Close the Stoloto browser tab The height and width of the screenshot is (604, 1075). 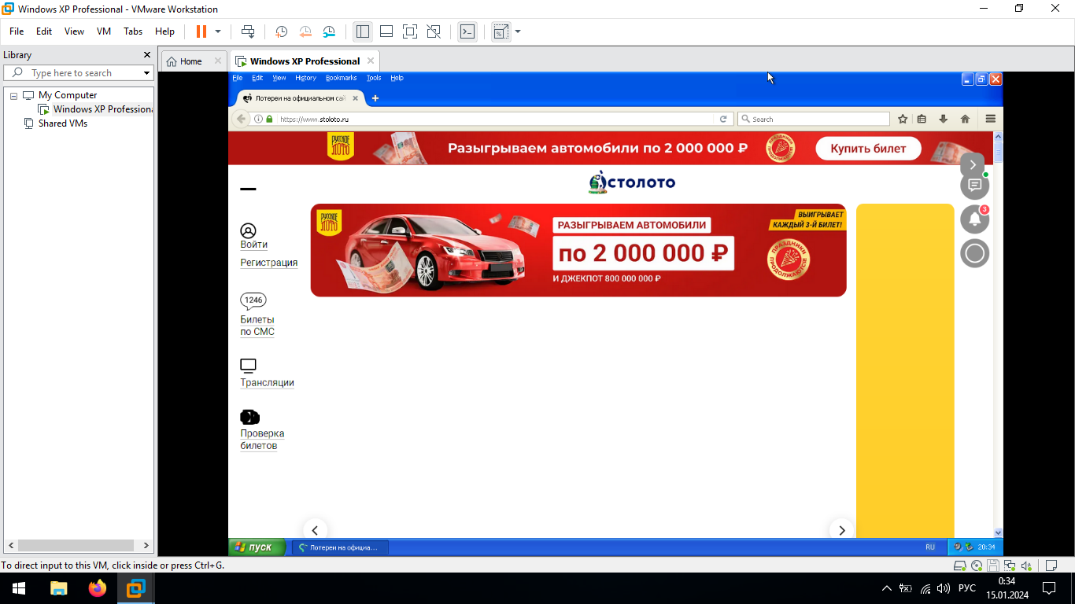point(356,98)
